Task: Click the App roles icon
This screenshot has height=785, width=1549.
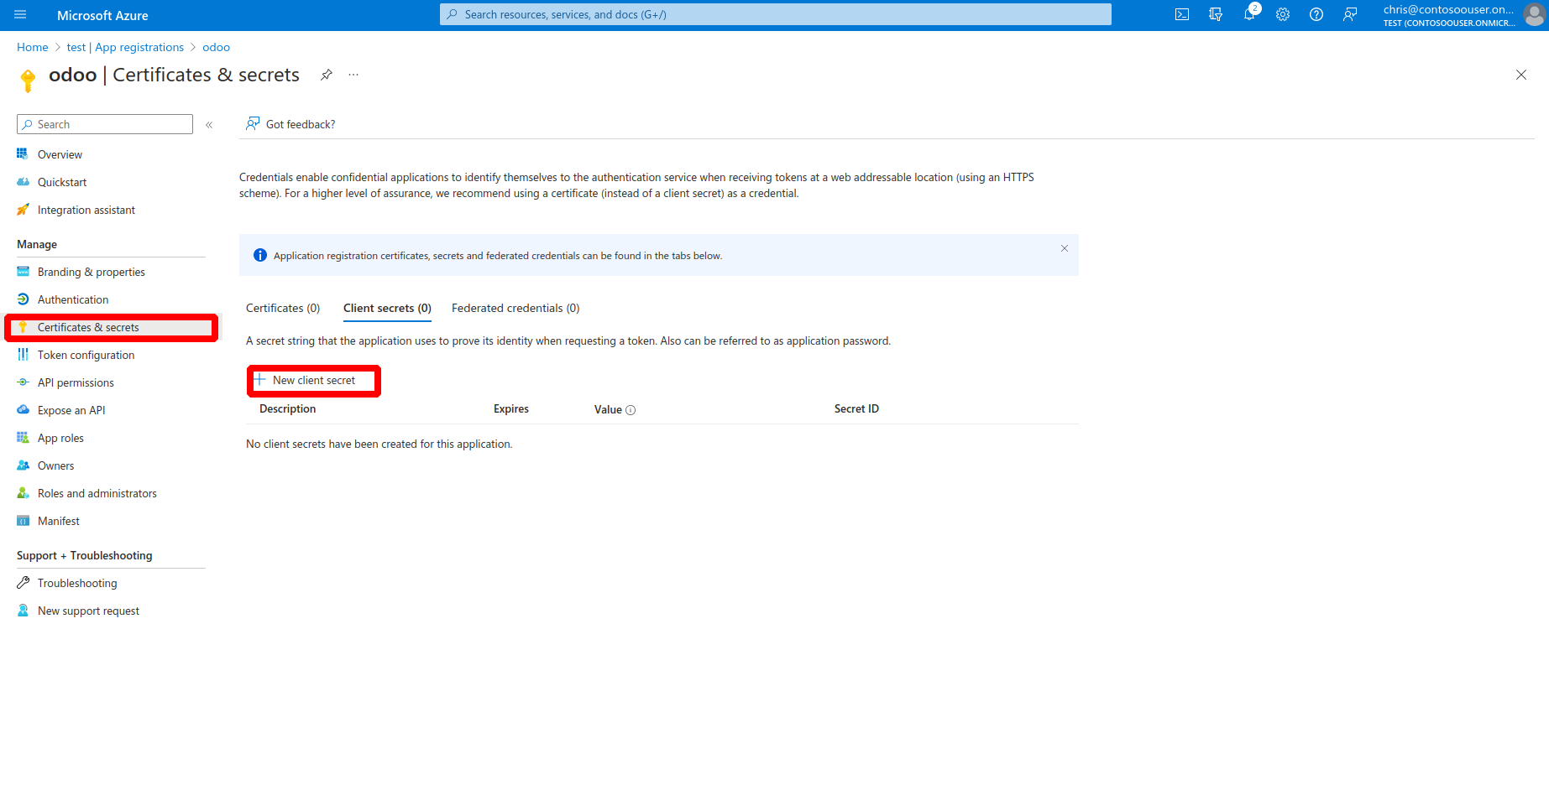Action: click(x=23, y=438)
